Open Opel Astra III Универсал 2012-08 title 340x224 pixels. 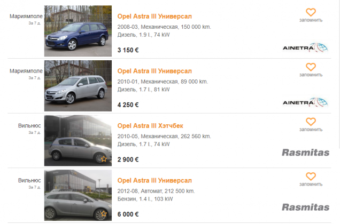click(x=154, y=181)
